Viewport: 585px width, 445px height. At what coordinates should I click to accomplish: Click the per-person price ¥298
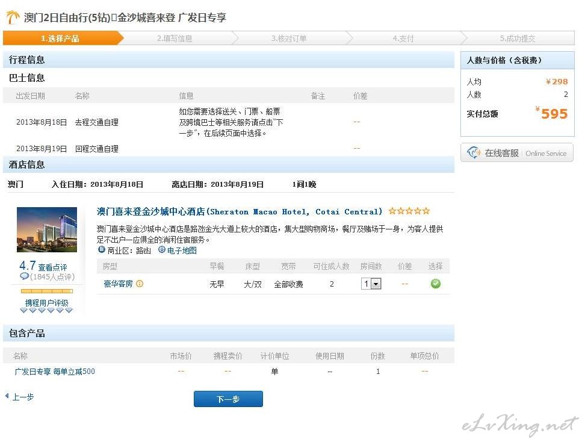tap(557, 81)
